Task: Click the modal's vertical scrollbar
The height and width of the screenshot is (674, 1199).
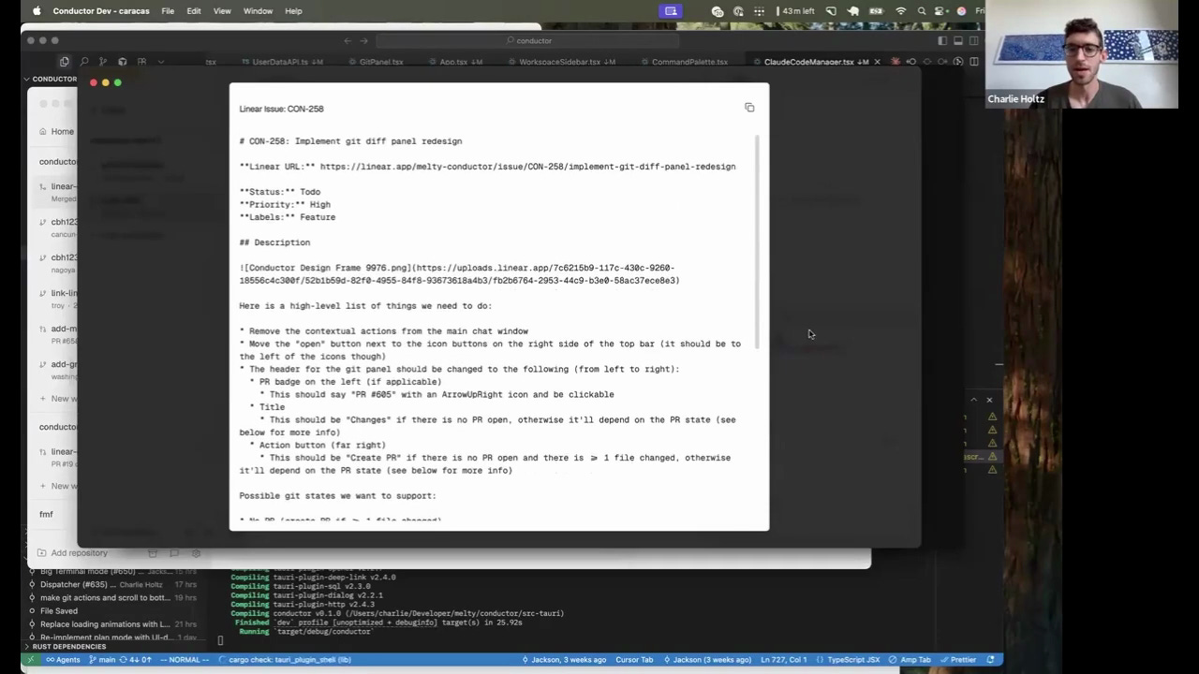Action: point(758,243)
